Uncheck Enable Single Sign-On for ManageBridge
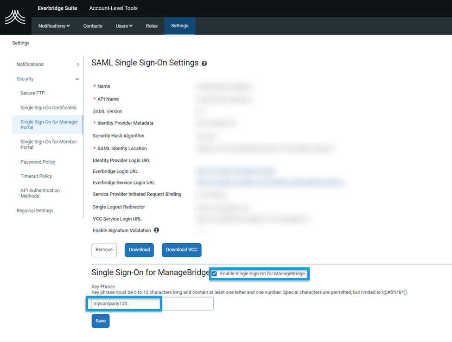 [214, 273]
